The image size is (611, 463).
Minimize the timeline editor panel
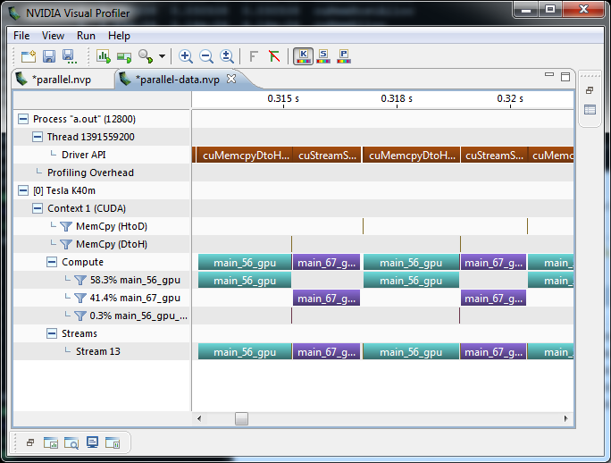coord(549,74)
